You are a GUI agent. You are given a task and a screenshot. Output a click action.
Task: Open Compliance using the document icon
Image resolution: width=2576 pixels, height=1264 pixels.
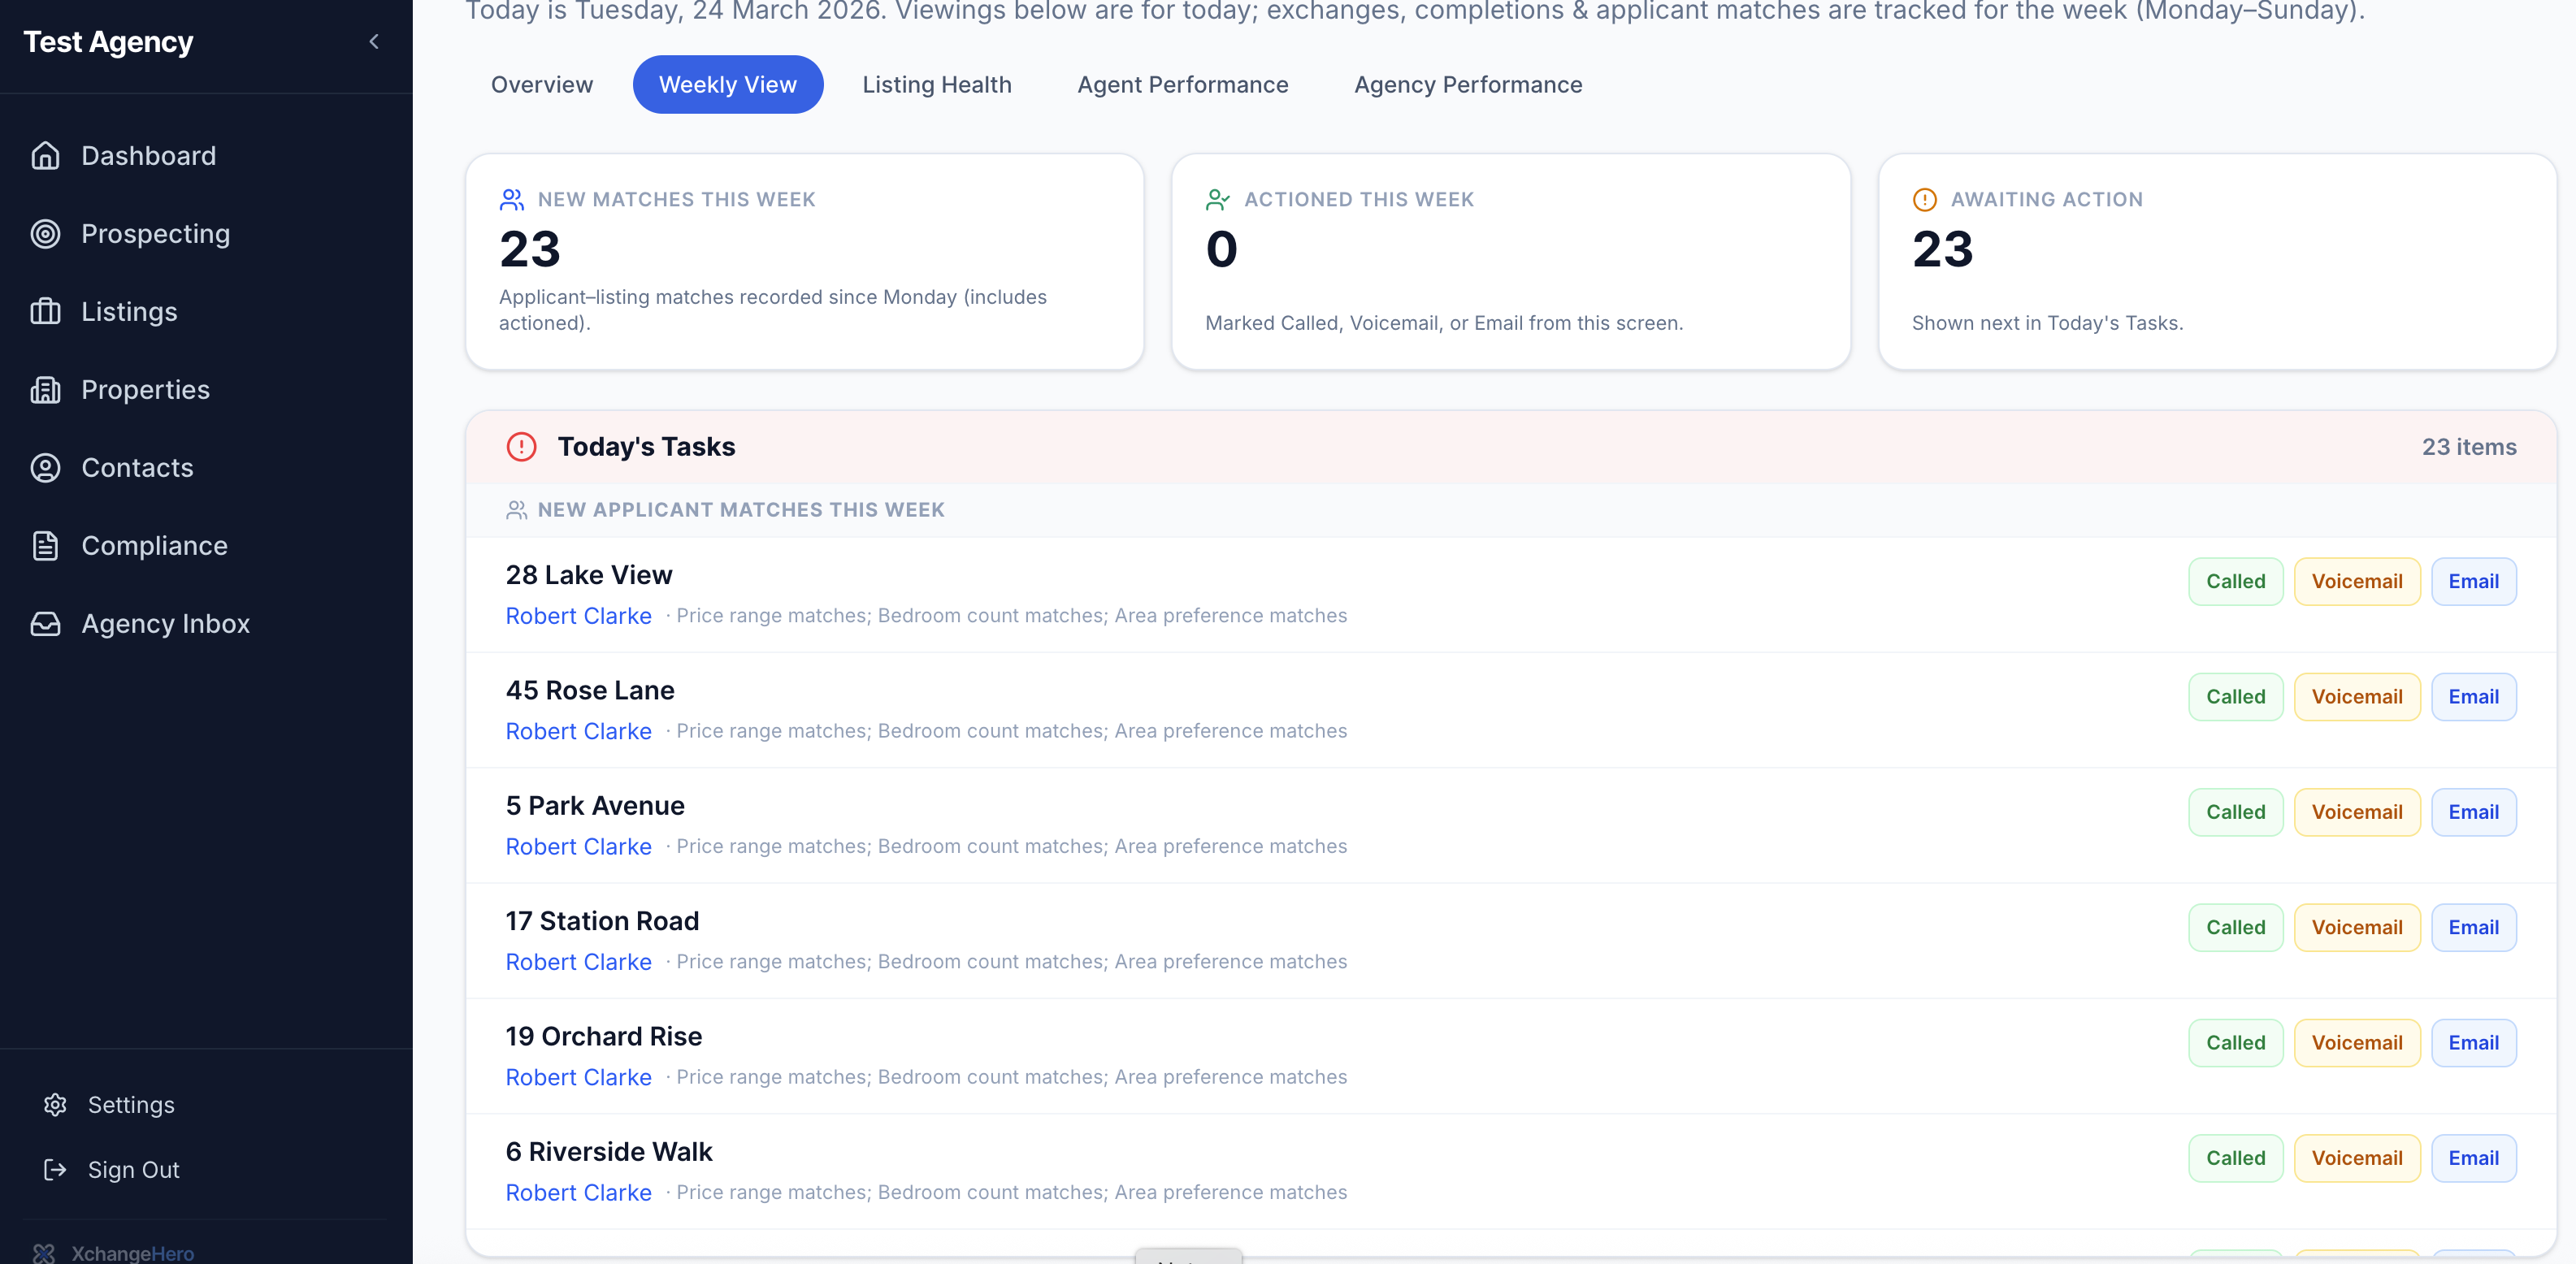click(46, 545)
